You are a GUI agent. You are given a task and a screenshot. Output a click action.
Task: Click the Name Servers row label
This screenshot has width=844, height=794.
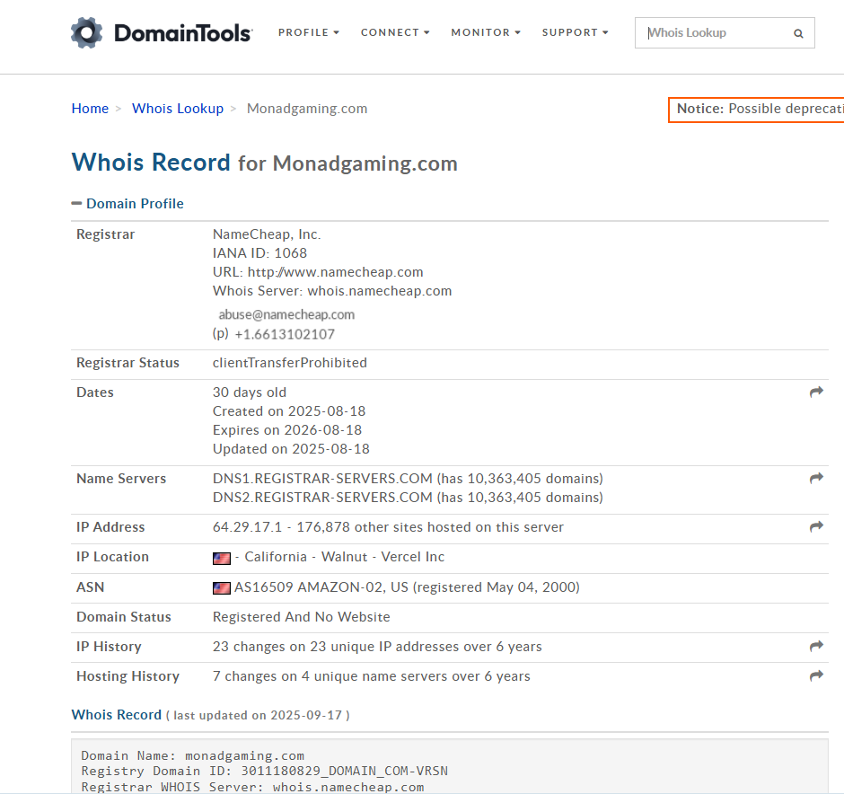pos(121,479)
